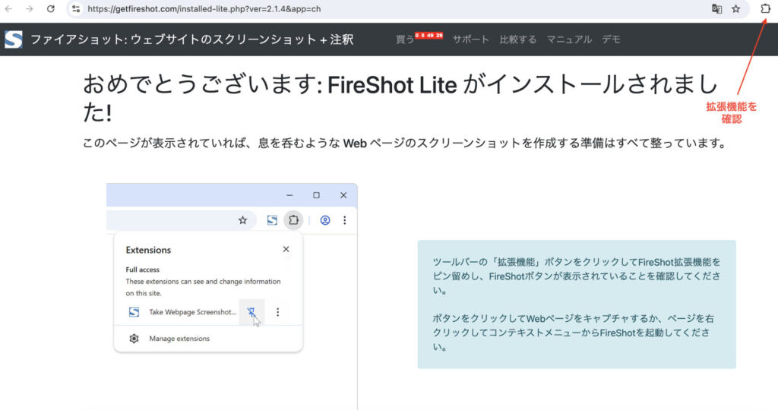The height and width of the screenshot is (410, 778).
Task: Open the browser extensions puzzle icon
Action: pos(765,9)
